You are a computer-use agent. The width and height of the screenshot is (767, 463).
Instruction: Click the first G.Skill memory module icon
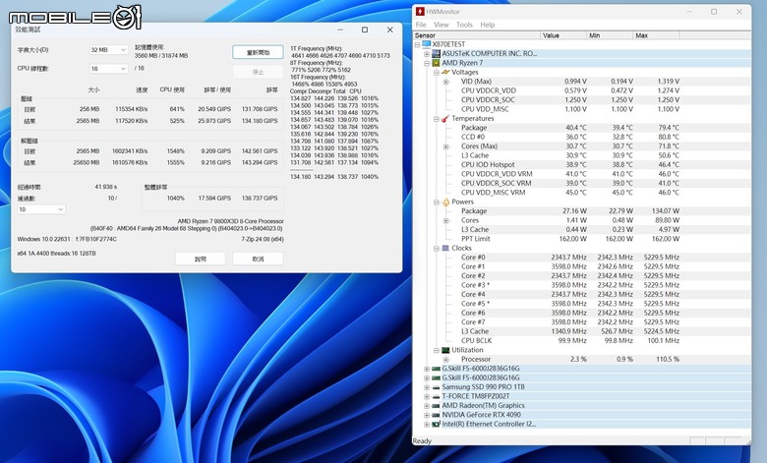pyautogui.click(x=436, y=369)
